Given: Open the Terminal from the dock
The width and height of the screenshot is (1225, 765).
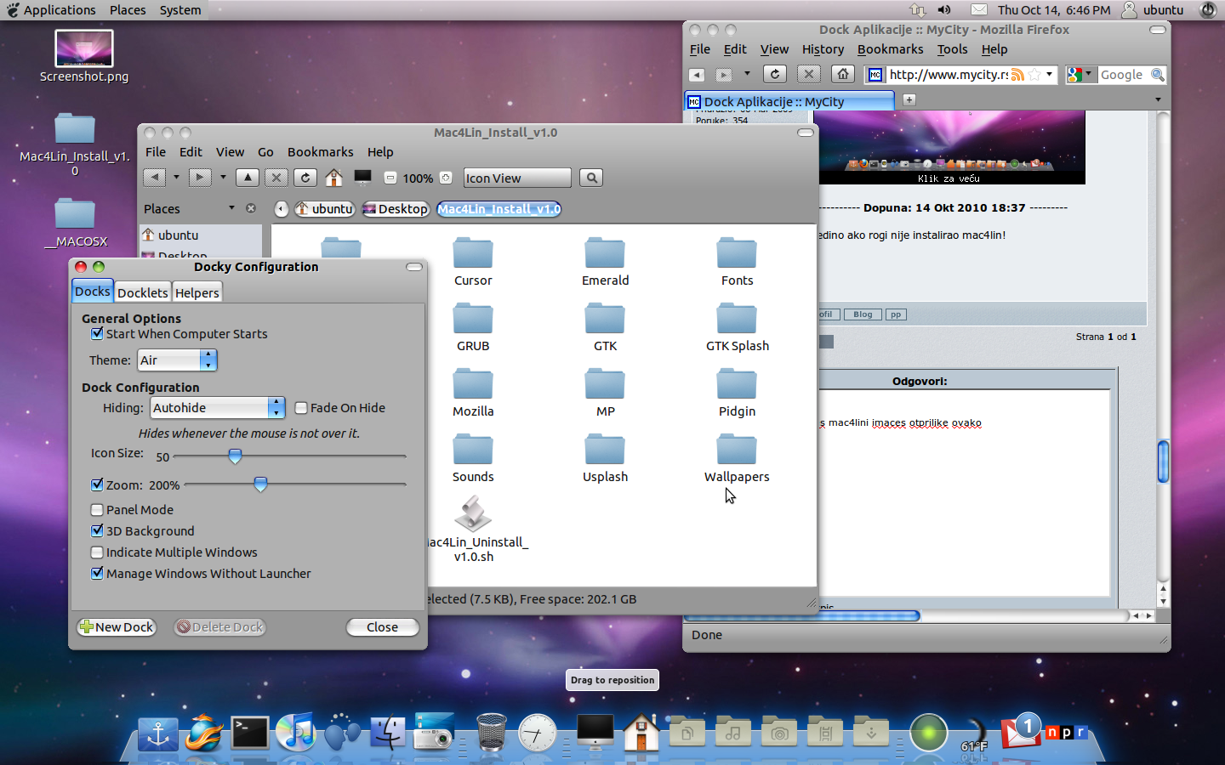Looking at the screenshot, I should 250,733.
